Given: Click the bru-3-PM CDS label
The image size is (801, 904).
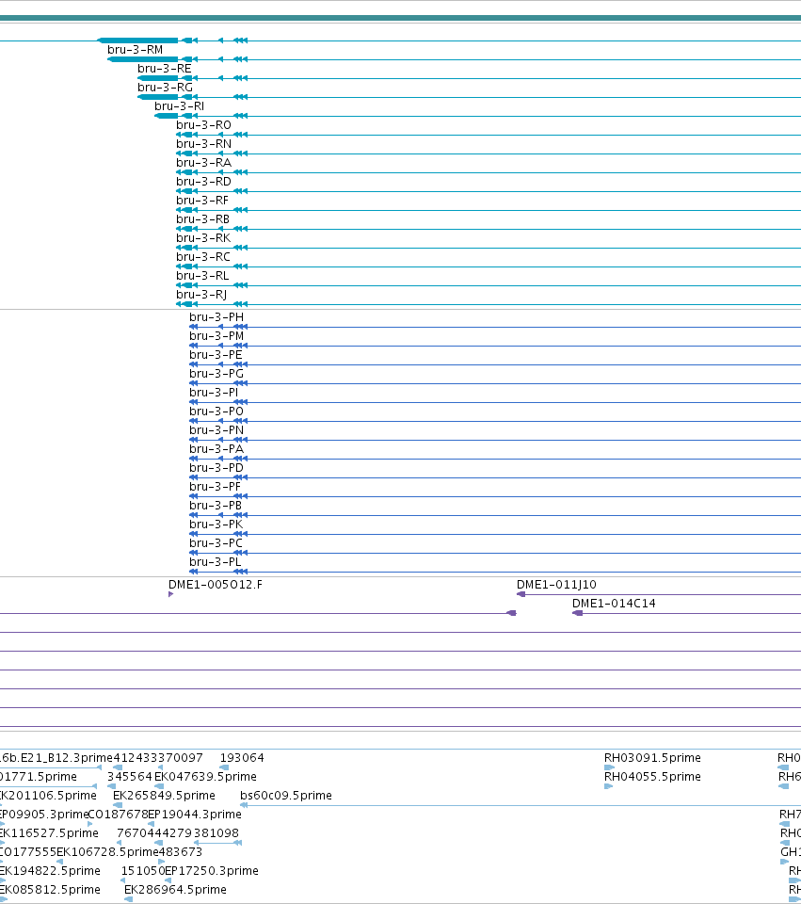Looking at the screenshot, I should [216, 336].
